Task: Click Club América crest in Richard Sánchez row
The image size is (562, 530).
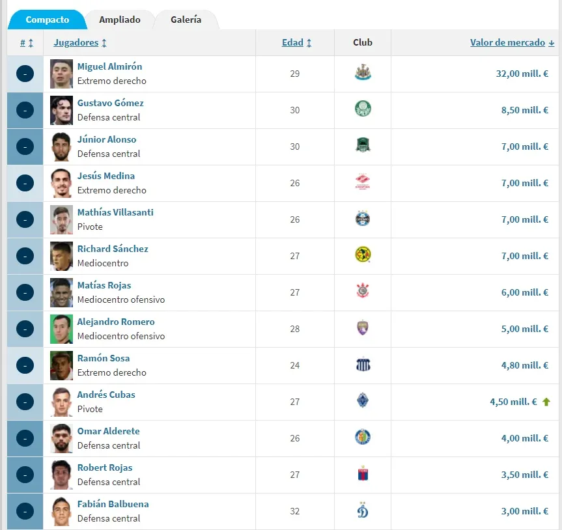Action: tap(362, 255)
